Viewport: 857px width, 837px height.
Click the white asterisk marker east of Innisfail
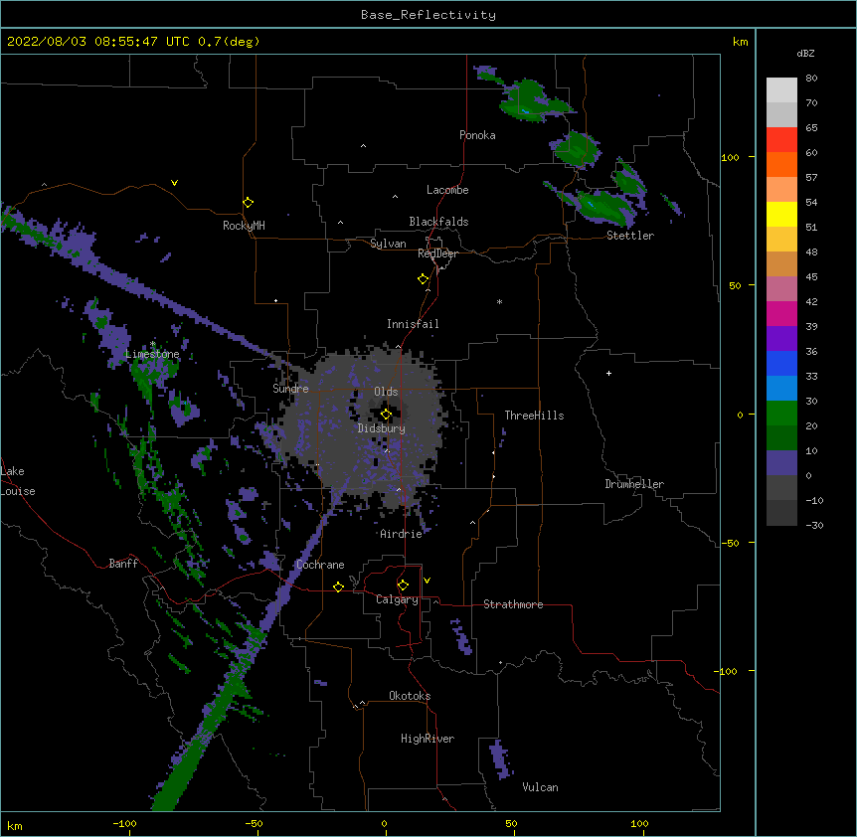click(499, 301)
